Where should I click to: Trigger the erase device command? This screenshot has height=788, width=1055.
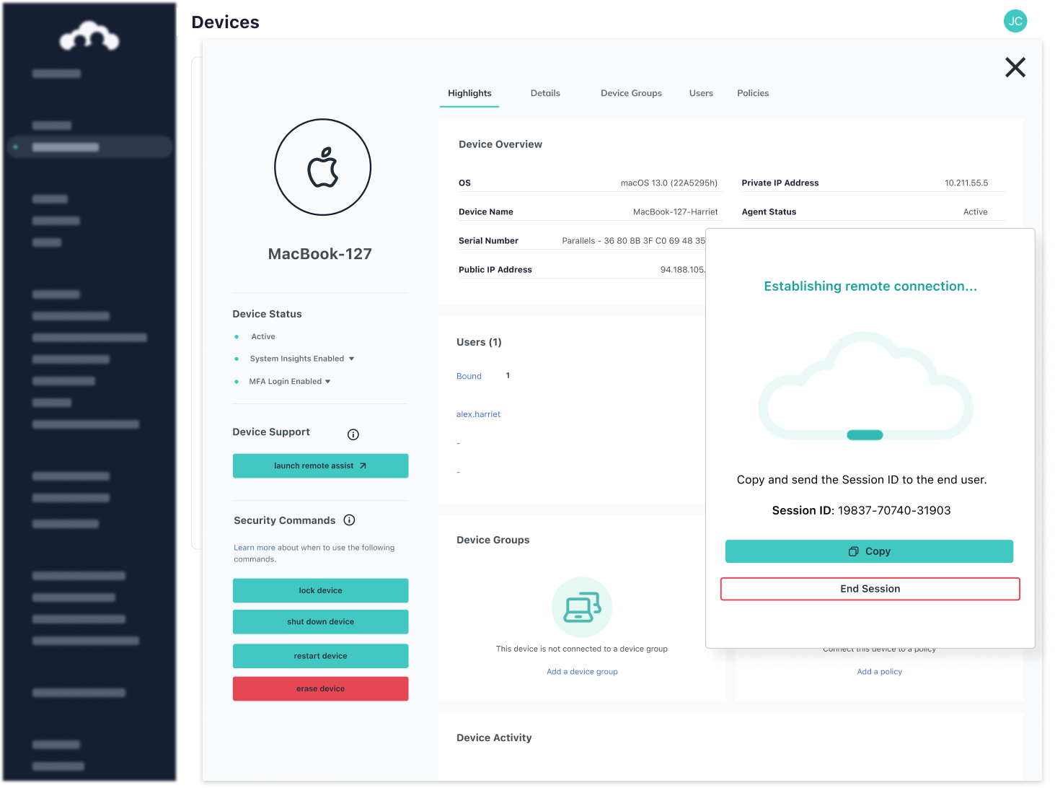point(320,688)
